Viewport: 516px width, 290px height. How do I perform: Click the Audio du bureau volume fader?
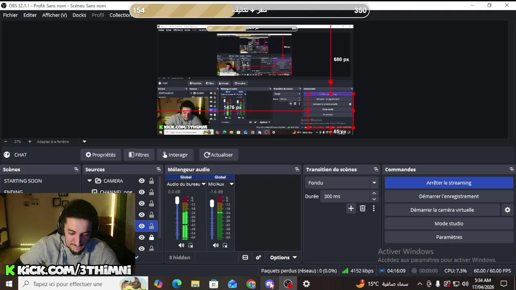pyautogui.click(x=177, y=201)
